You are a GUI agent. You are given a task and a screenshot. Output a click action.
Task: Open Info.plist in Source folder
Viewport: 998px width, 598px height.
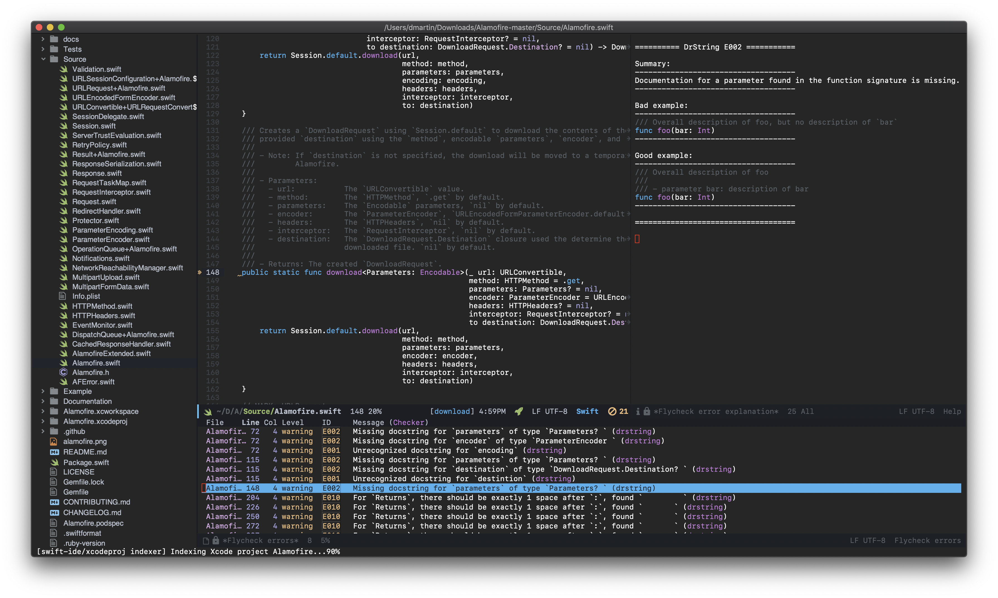coord(86,296)
